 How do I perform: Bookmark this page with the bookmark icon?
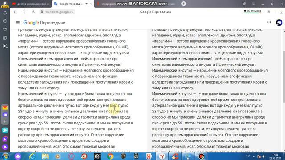tap(269, 12)
